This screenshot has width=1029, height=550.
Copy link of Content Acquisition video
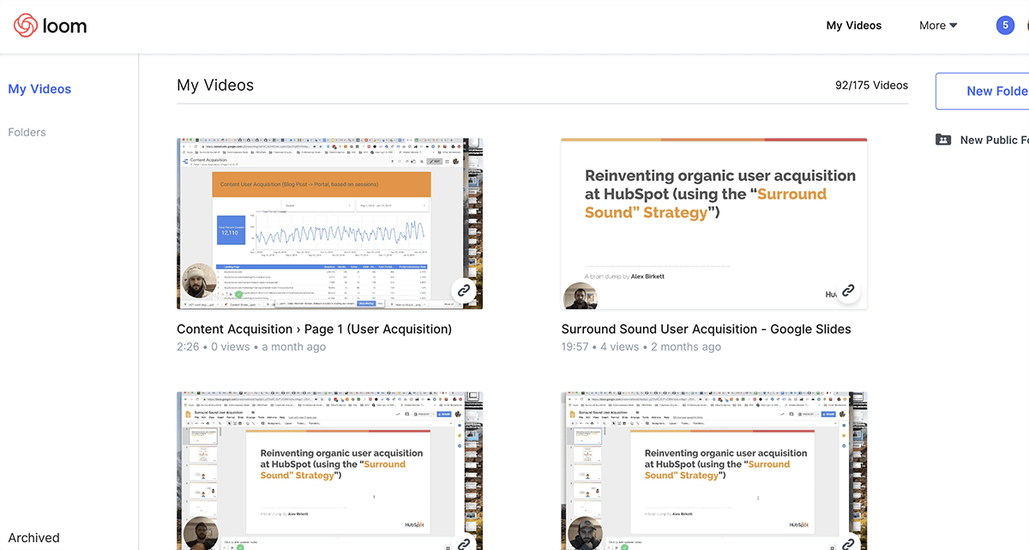[x=464, y=290]
